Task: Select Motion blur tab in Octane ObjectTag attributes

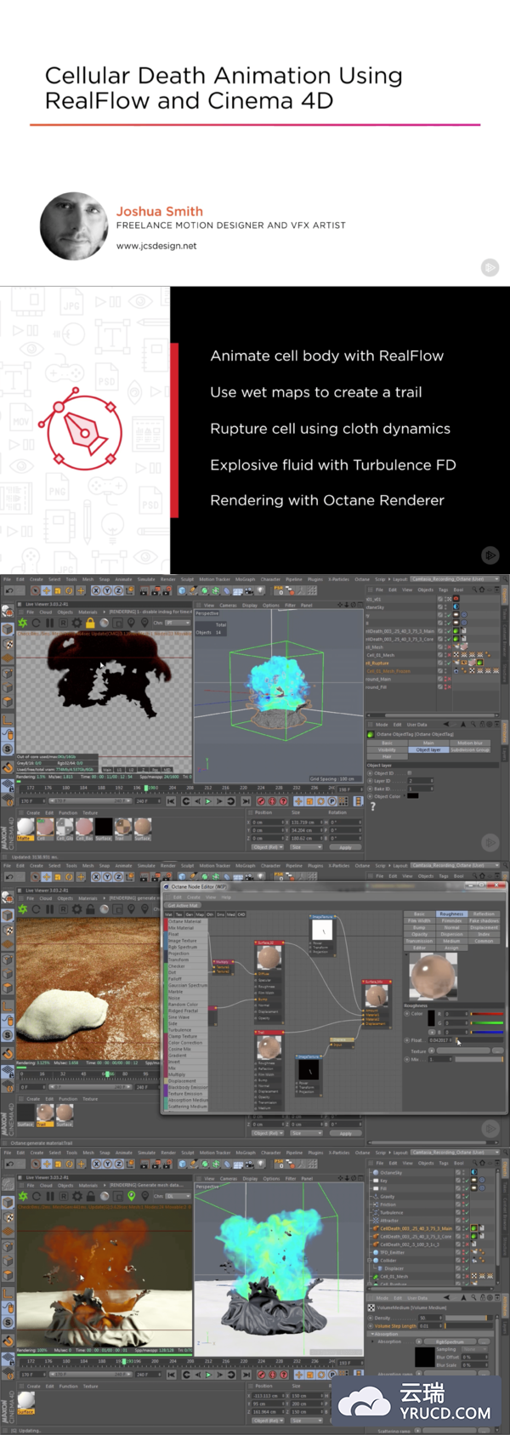Action: click(470, 743)
